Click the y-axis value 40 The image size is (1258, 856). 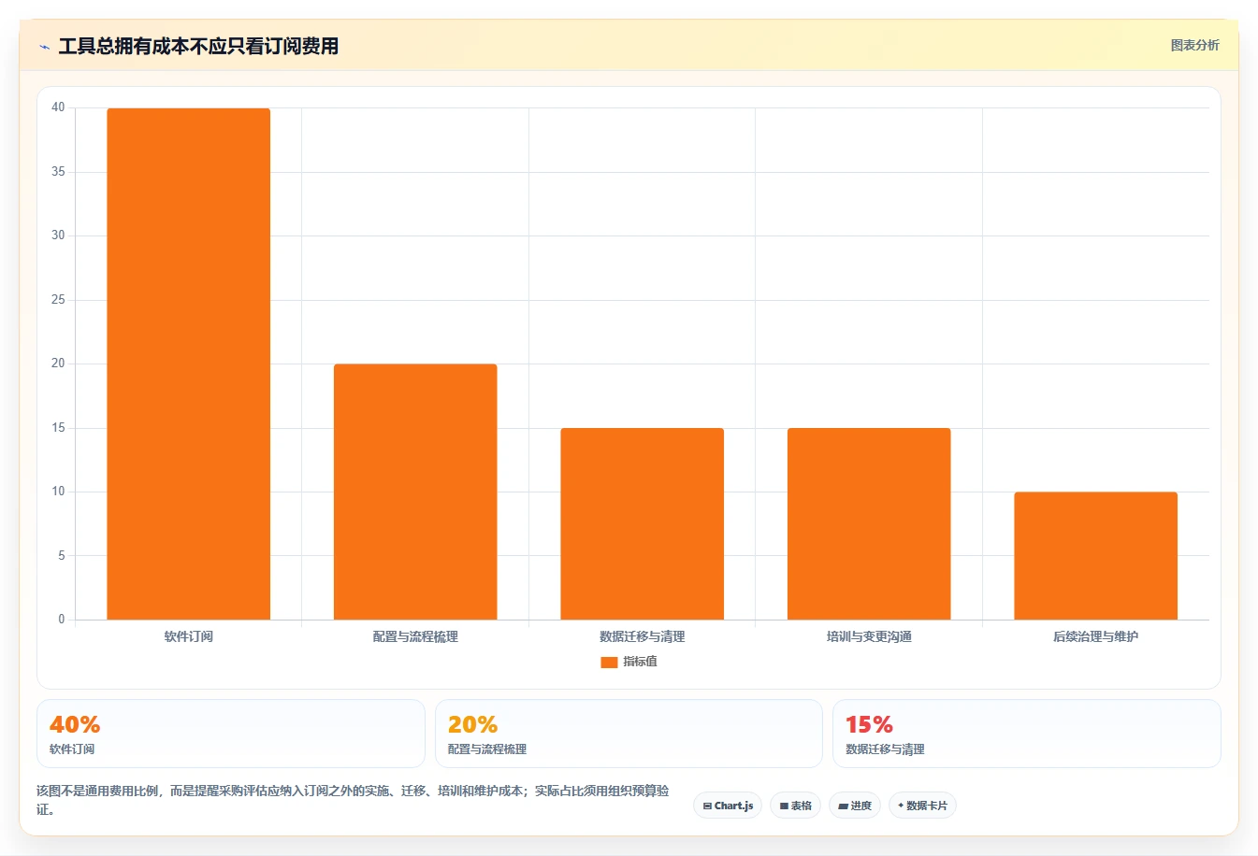[x=58, y=107]
